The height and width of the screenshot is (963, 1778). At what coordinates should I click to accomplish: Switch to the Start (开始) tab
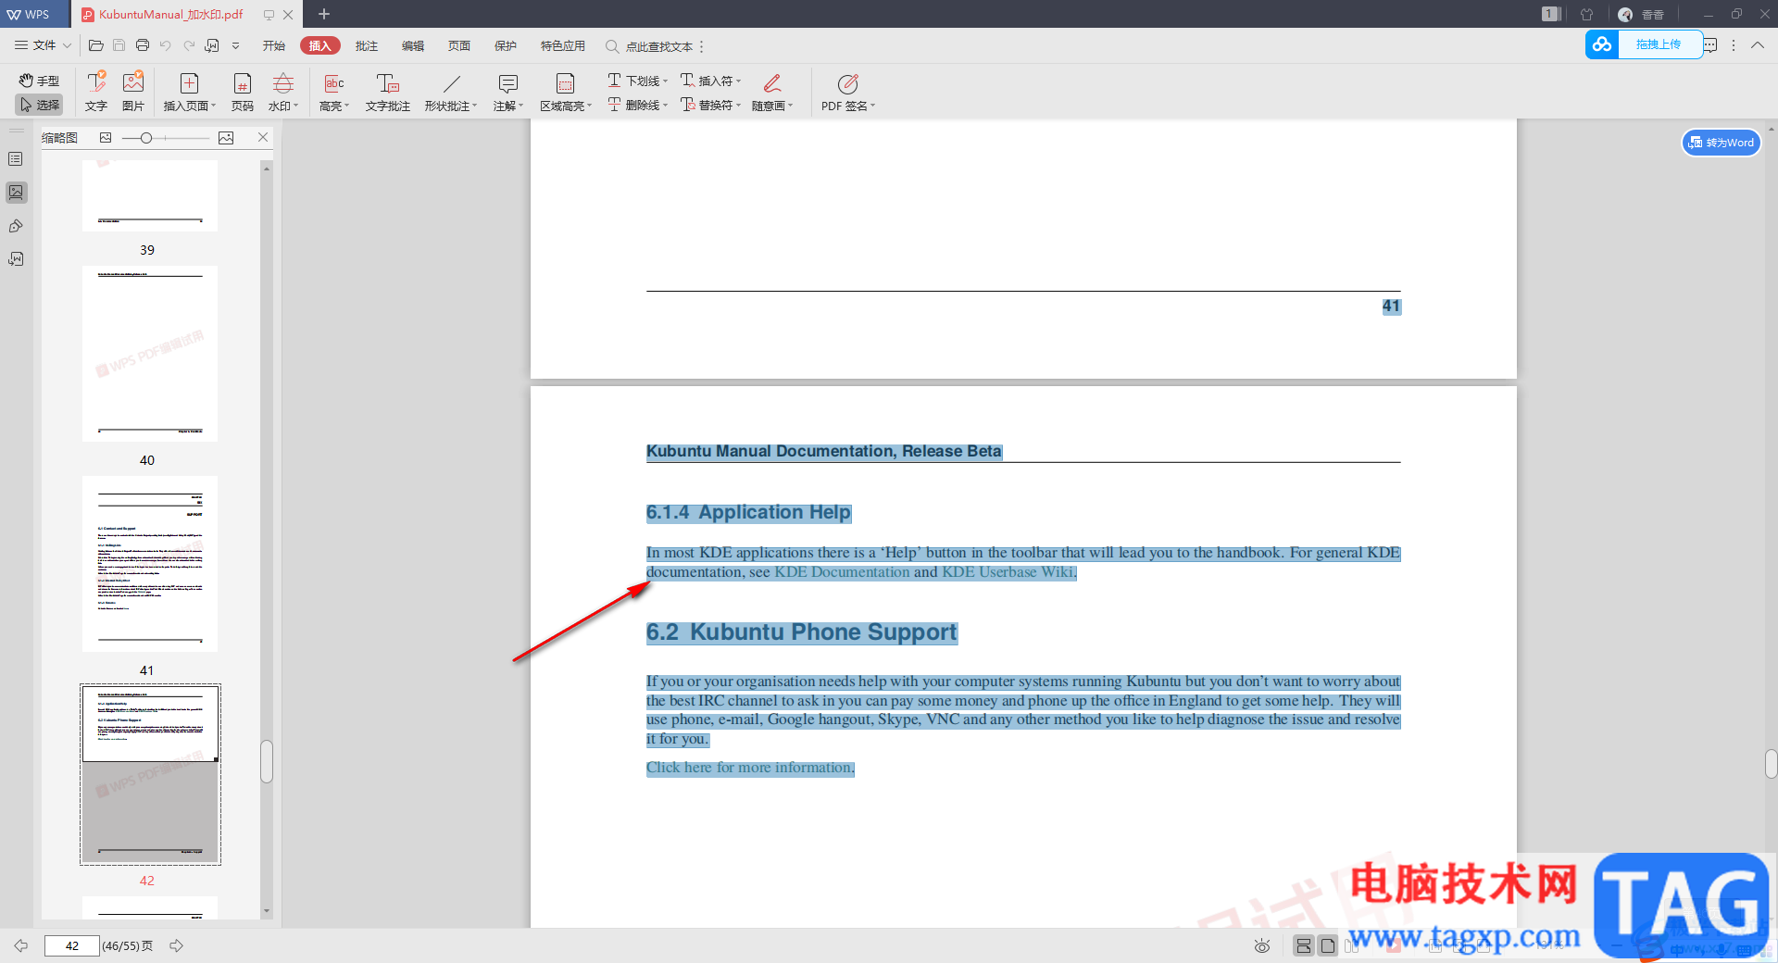pos(273,45)
